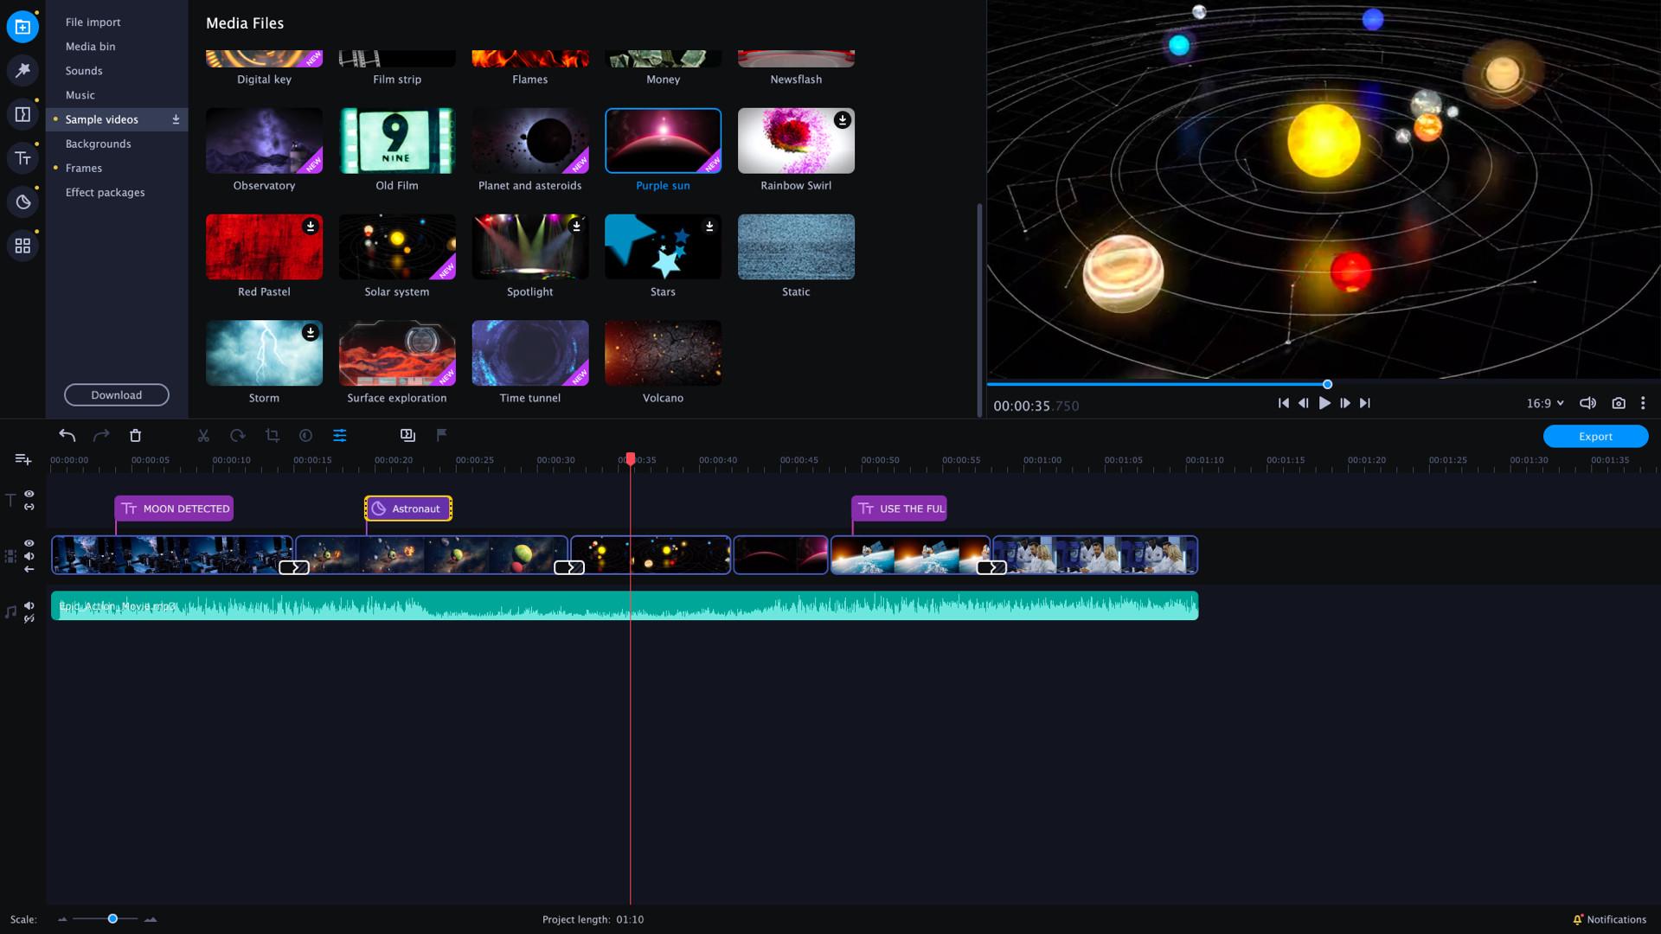Open the Titles panel in the sidebar

22,158
